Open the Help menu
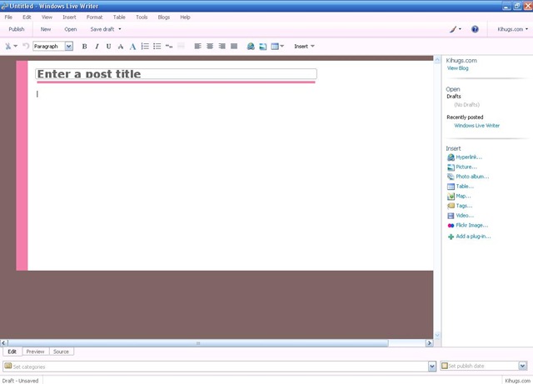The height and width of the screenshot is (384, 533). coord(185,17)
